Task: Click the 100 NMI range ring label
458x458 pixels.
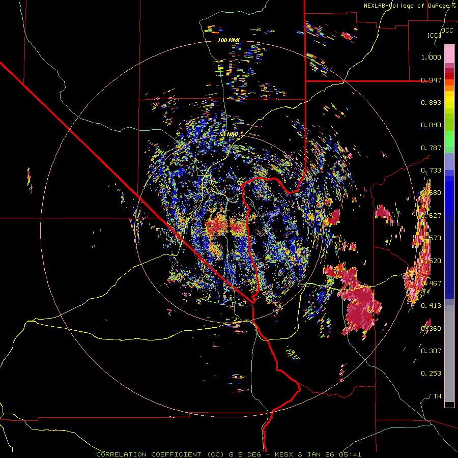Action: [228, 40]
